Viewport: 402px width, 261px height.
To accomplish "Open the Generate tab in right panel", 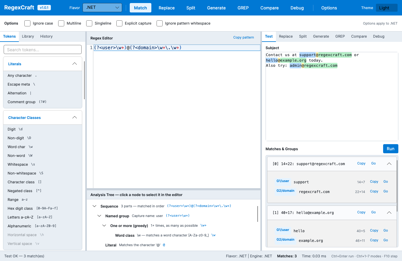I will (321, 36).
